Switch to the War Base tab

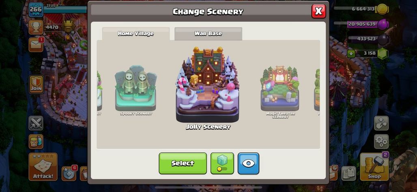point(208,34)
